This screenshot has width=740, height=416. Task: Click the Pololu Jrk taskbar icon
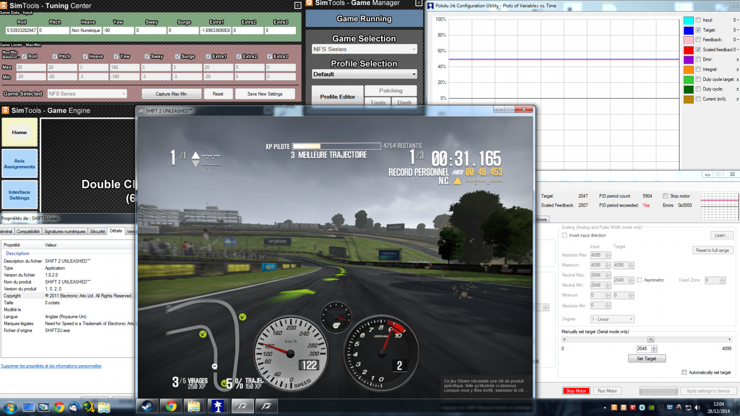pos(218,406)
